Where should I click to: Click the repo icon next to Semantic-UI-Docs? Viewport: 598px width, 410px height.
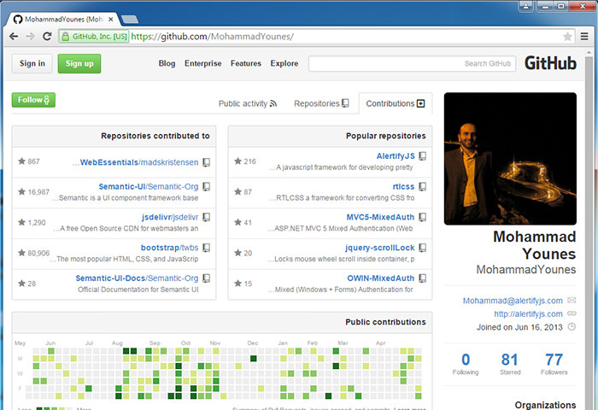pyautogui.click(x=207, y=278)
